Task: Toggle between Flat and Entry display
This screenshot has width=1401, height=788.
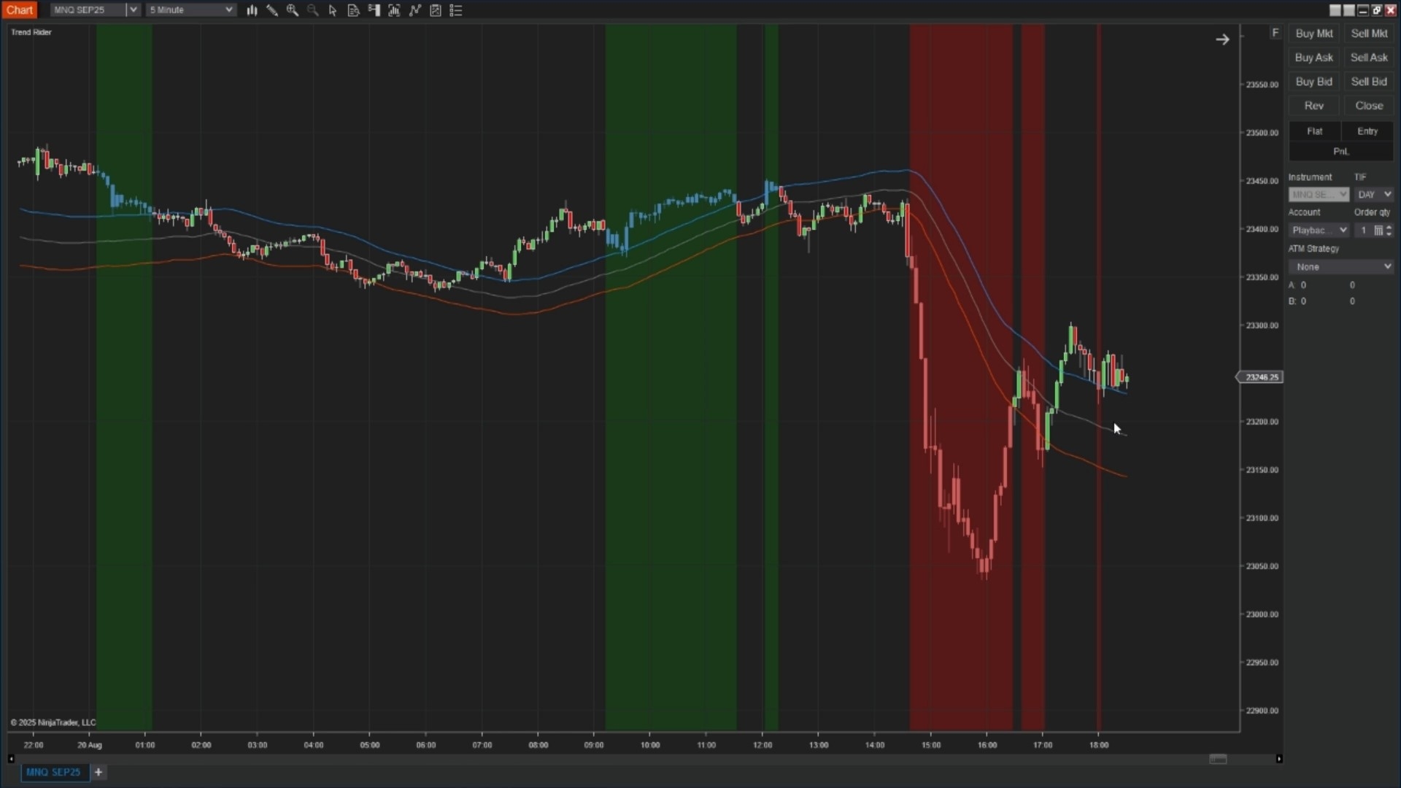Action: click(1341, 131)
